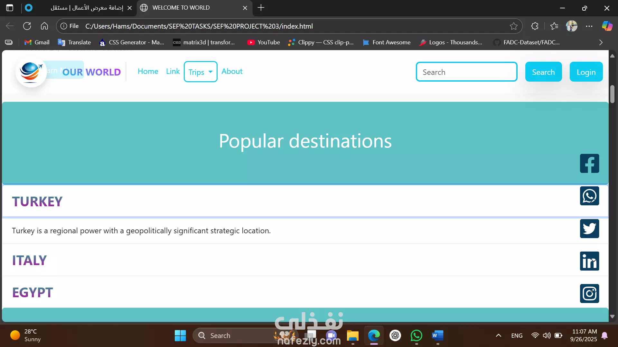Viewport: 618px width, 347px height.
Task: Switch to the Arabic Mostaql tab
Action: 87,8
